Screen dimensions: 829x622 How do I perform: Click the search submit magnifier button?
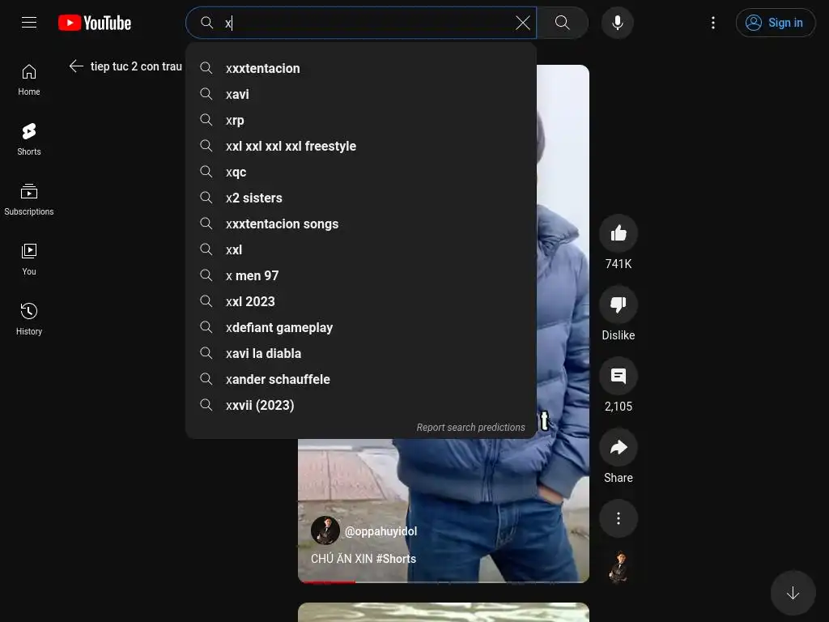click(563, 23)
